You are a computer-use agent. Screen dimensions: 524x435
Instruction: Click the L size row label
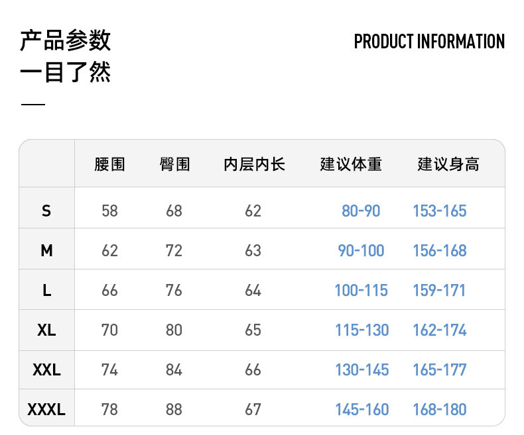click(x=46, y=291)
